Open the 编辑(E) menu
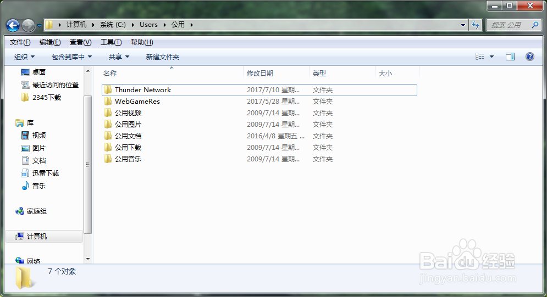Image resolution: width=547 pixels, height=297 pixels. [50, 42]
